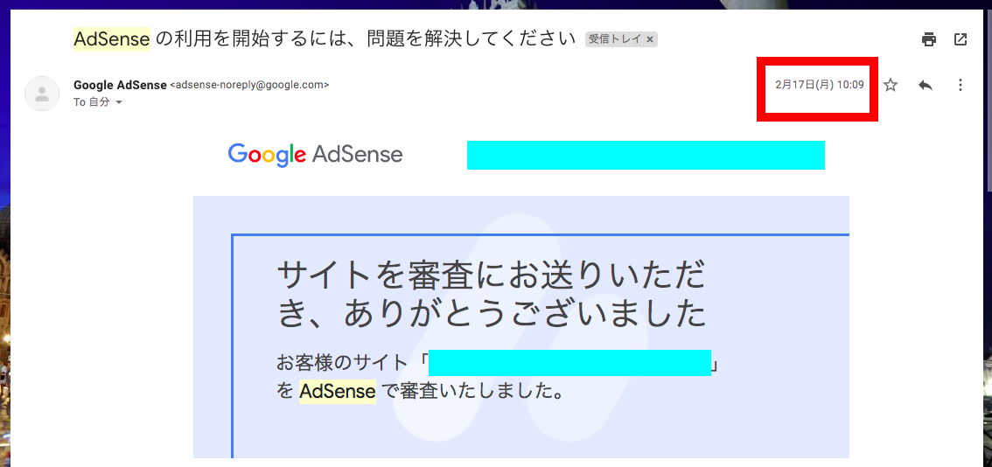Print this AdSense email
This screenshot has width=992, height=467.
[x=928, y=39]
